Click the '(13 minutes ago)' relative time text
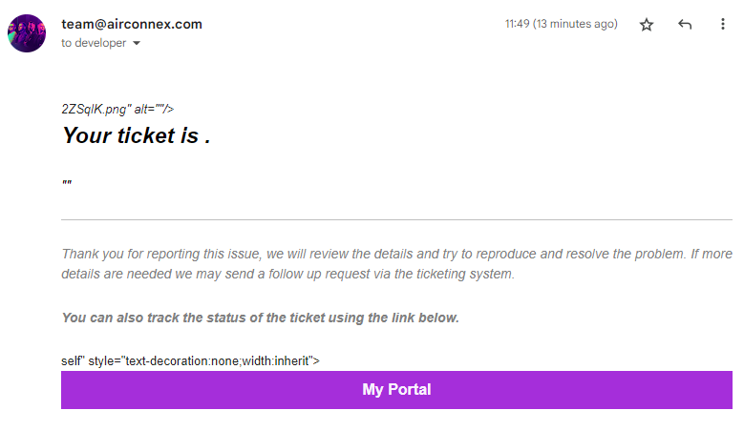Screen dimensions: 744x431 [x=575, y=24]
